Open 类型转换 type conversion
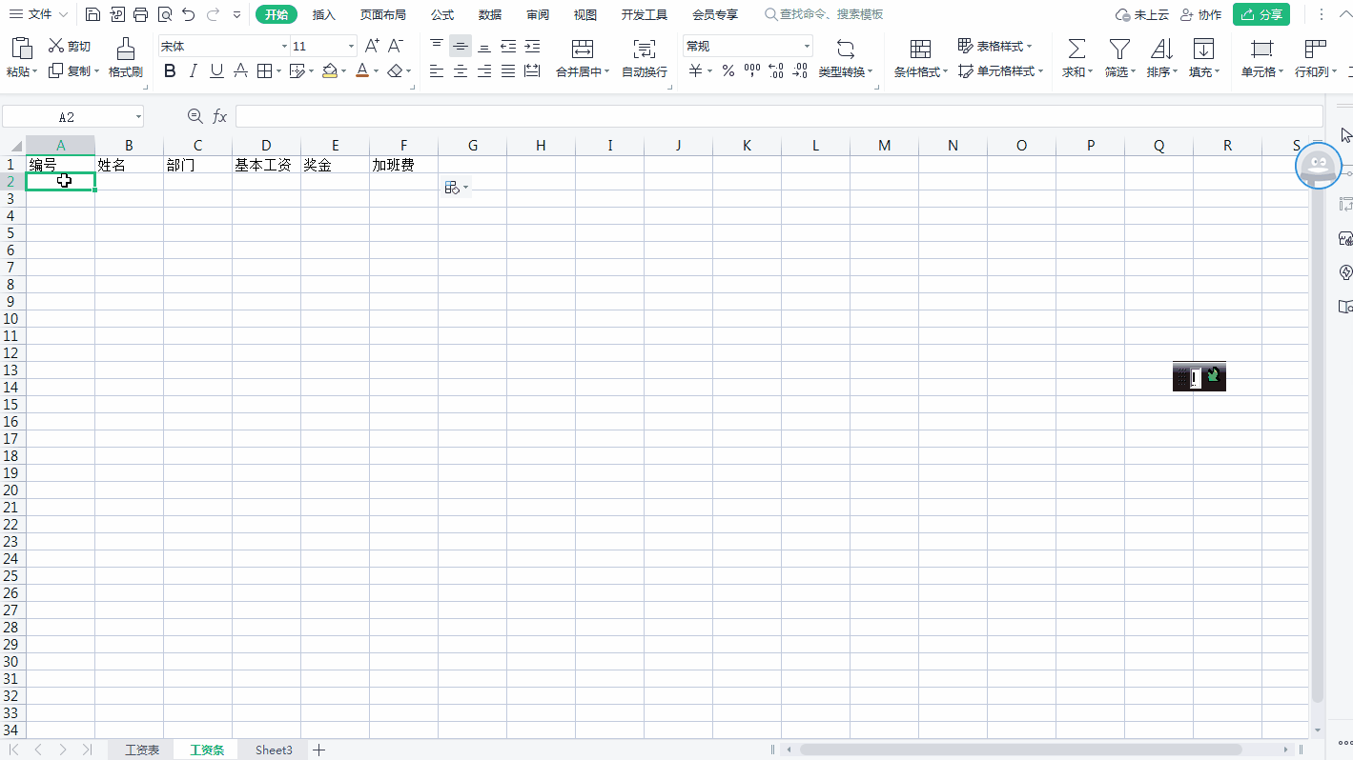Image resolution: width=1353 pixels, height=760 pixels. (x=846, y=58)
